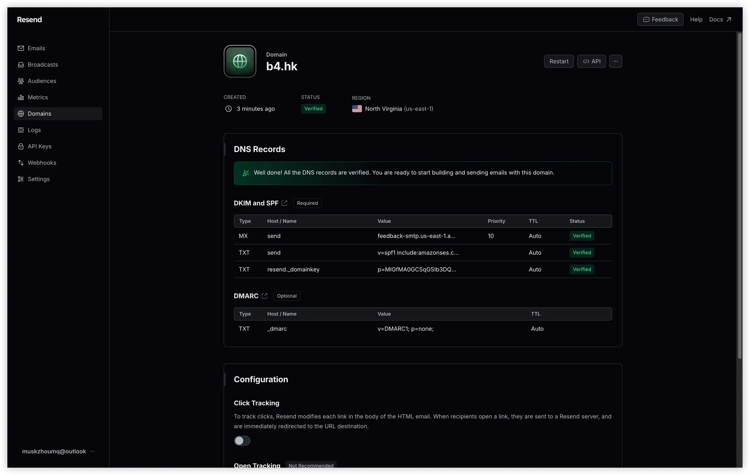Open Settings in sidebar

pos(38,179)
